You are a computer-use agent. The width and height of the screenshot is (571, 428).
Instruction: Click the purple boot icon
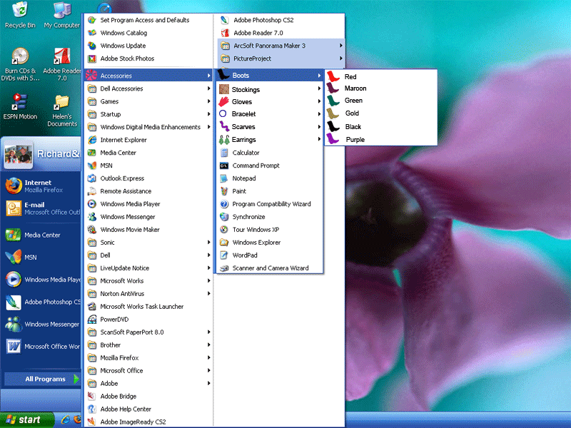pos(333,139)
